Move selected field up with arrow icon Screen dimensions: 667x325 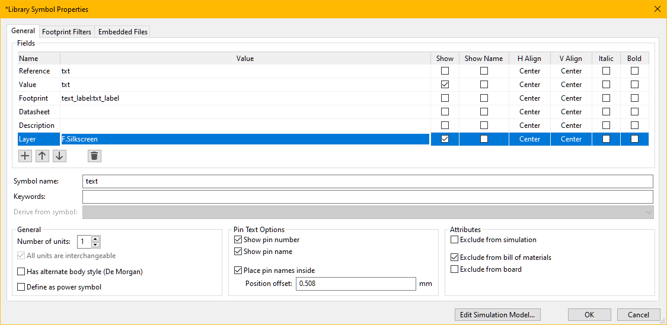(x=42, y=156)
